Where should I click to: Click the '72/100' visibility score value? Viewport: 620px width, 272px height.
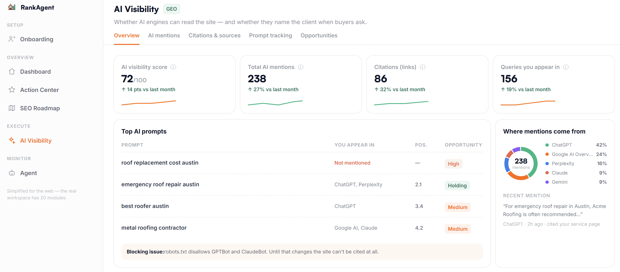click(x=134, y=79)
